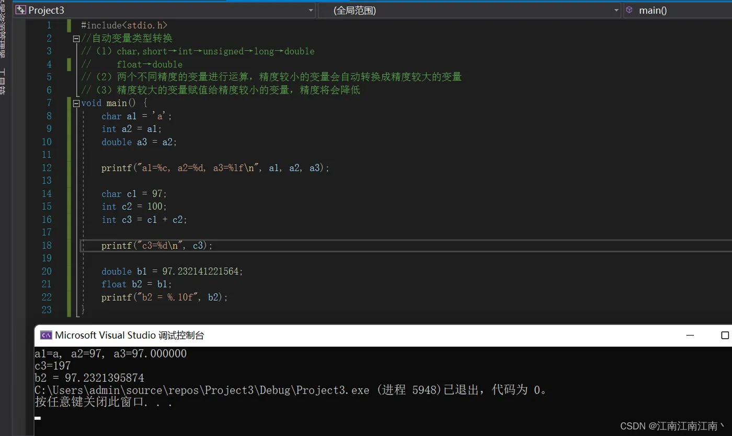Minimize the debug console window
The image size is (732, 436).
pyautogui.click(x=690, y=335)
